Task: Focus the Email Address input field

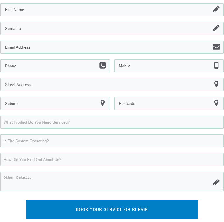Action: 112,47
